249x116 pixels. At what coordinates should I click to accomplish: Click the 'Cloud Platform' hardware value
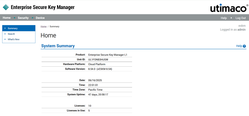[97, 64]
